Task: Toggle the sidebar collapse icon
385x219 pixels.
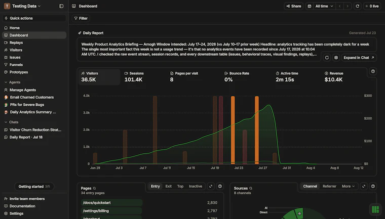Action: [61, 6]
